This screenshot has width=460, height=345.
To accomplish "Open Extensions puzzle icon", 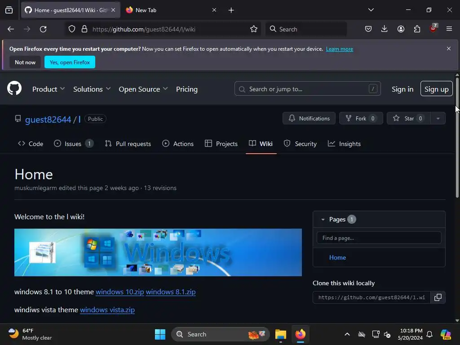I will coord(417,29).
